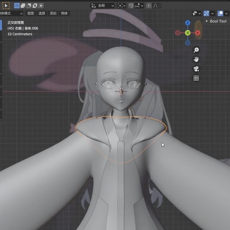Click the negative Z axis gizmo dot

pos(188,43)
